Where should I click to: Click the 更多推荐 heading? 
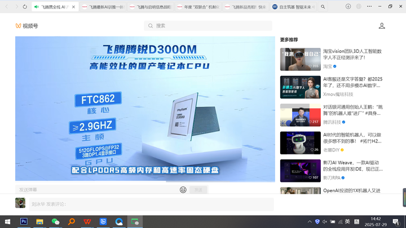point(289,40)
